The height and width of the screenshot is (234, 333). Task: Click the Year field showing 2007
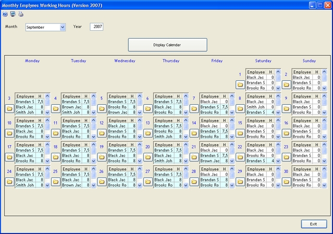96,27
